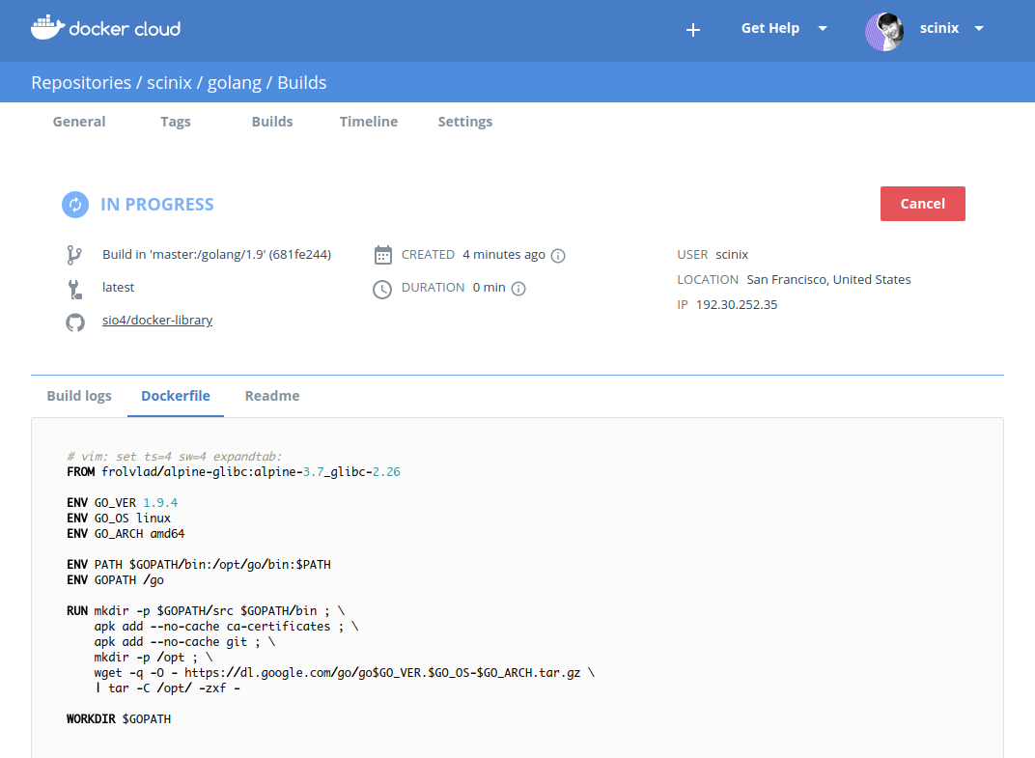Click the Docker Cloud whale logo
The height and width of the screenshot is (758, 1035).
point(47,28)
